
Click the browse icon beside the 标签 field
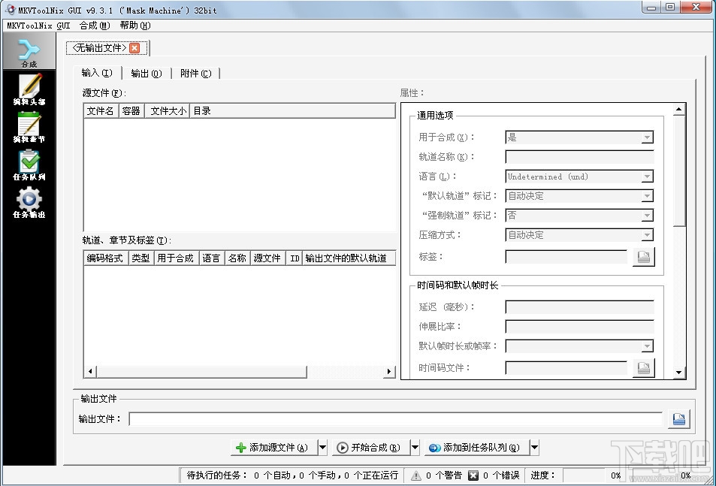point(645,256)
